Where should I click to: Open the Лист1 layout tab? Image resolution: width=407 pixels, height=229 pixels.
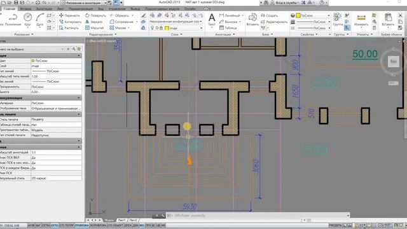tap(121, 220)
